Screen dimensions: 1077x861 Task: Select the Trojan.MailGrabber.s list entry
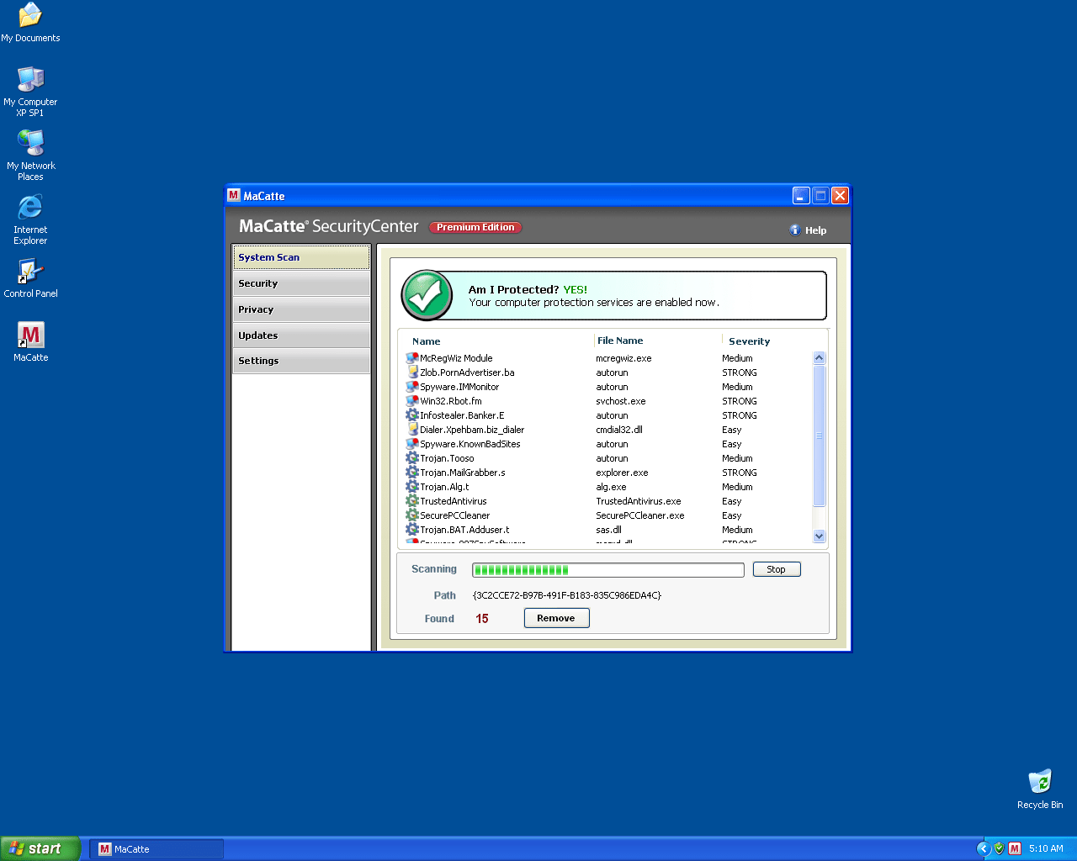[463, 473]
